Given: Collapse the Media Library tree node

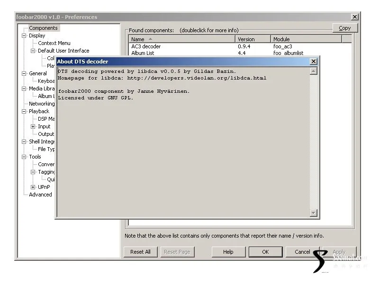Looking at the screenshot, I should pos(24,89).
